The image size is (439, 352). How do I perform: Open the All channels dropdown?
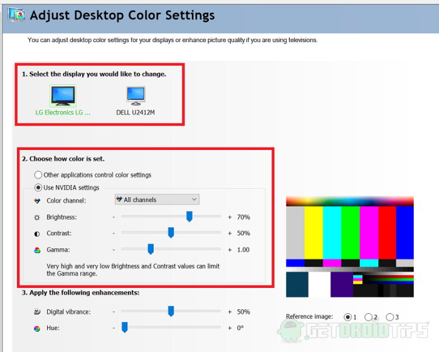tap(157, 200)
